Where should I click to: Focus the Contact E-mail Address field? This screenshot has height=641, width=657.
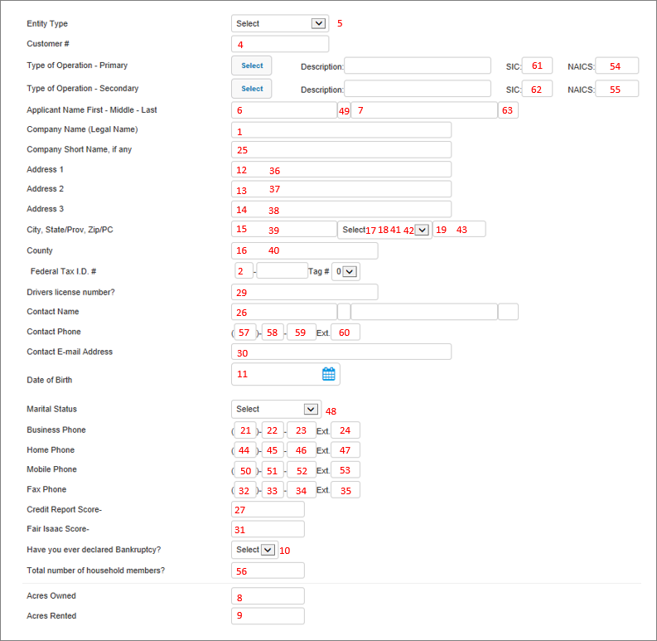[x=341, y=352]
